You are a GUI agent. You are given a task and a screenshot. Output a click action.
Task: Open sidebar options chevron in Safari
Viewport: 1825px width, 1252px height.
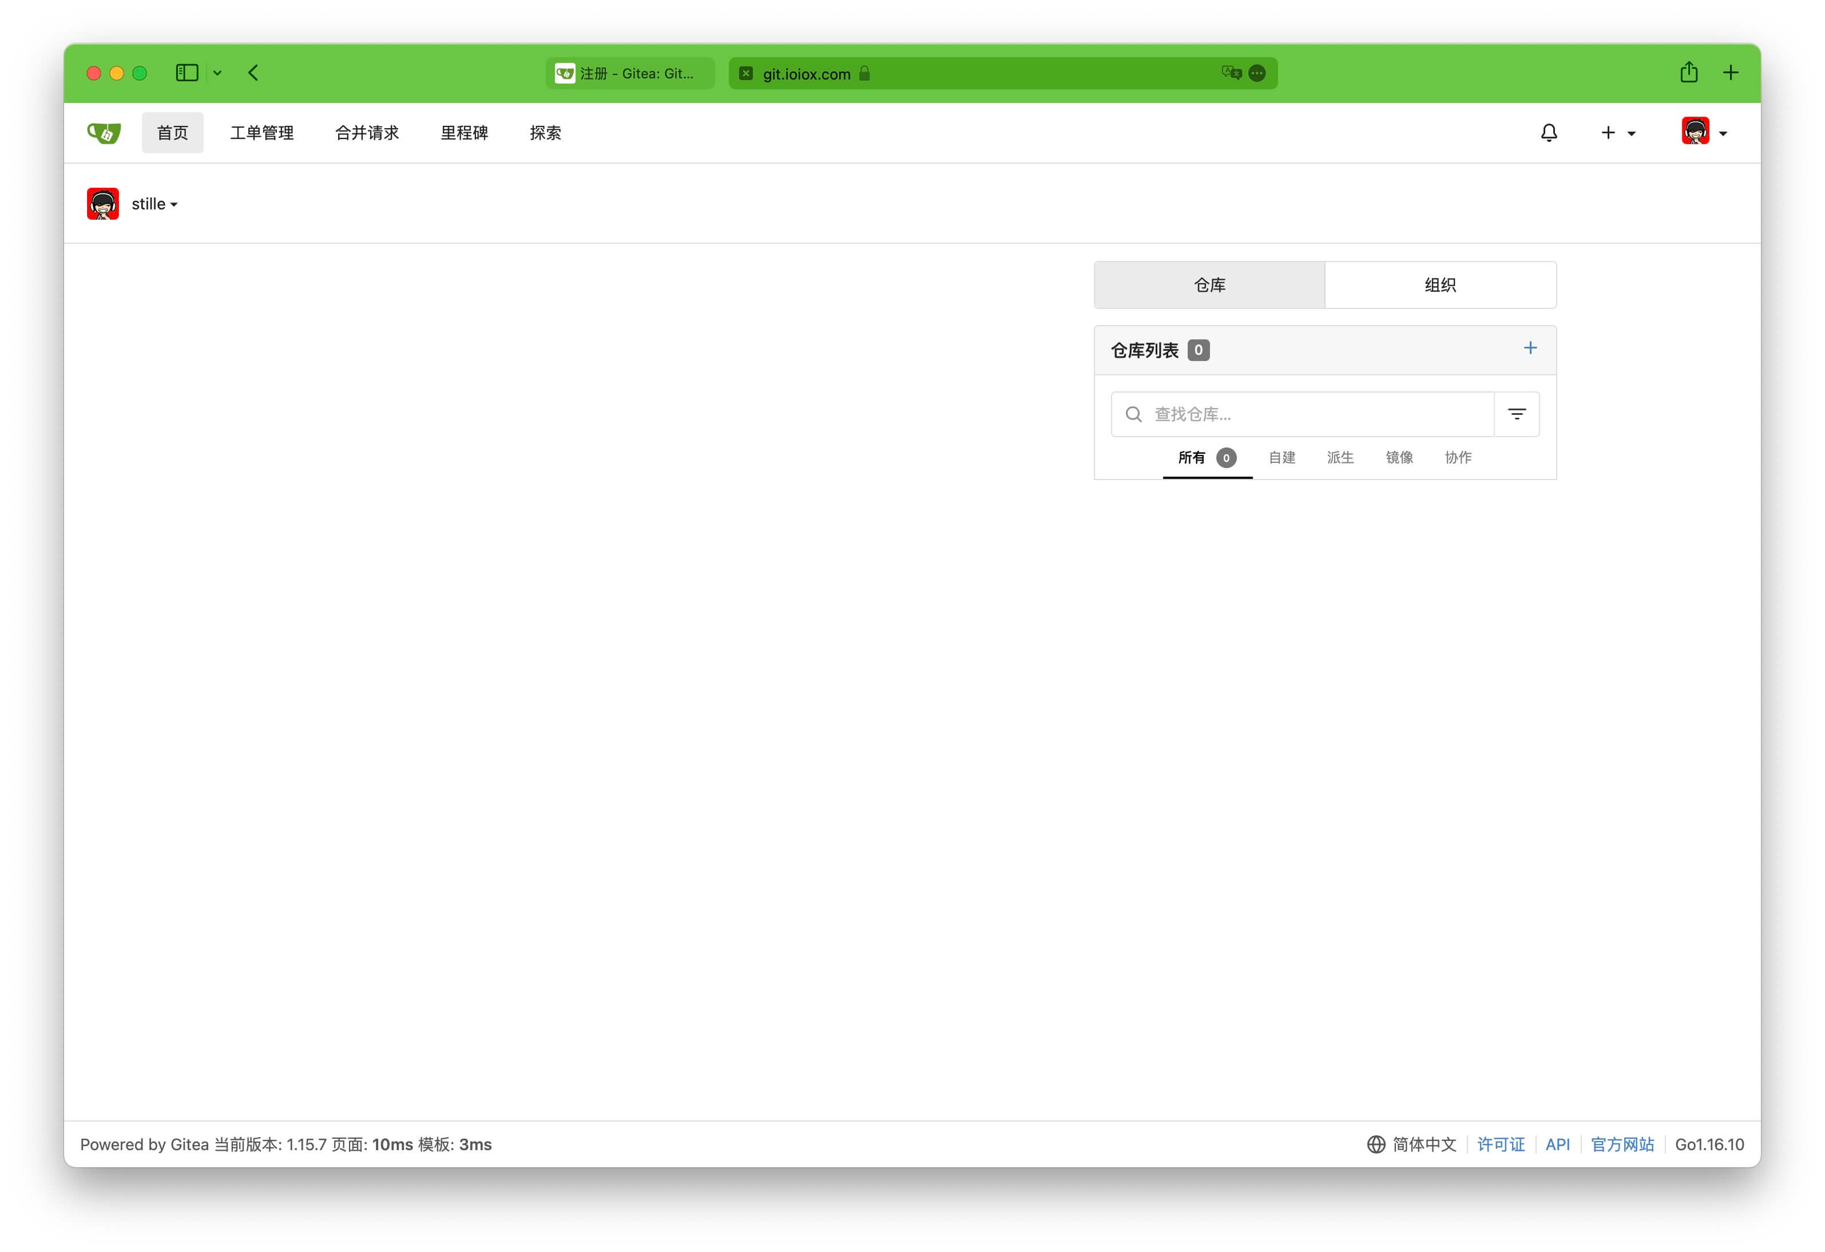pos(217,73)
